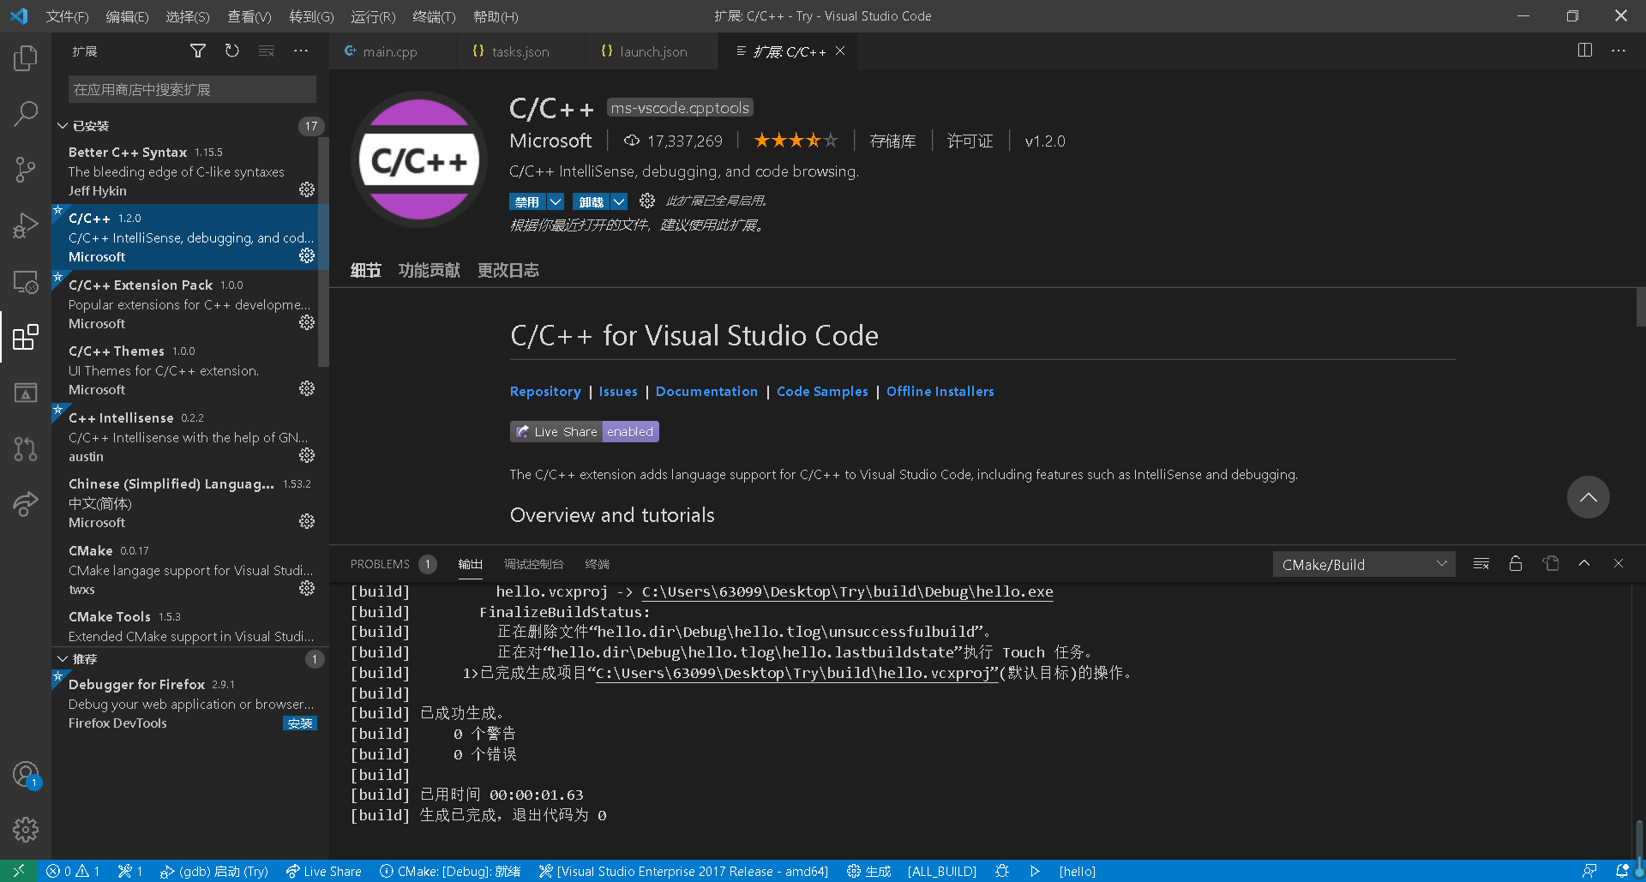
Task: Click the extension details page scrollbar
Action: click(1640, 307)
